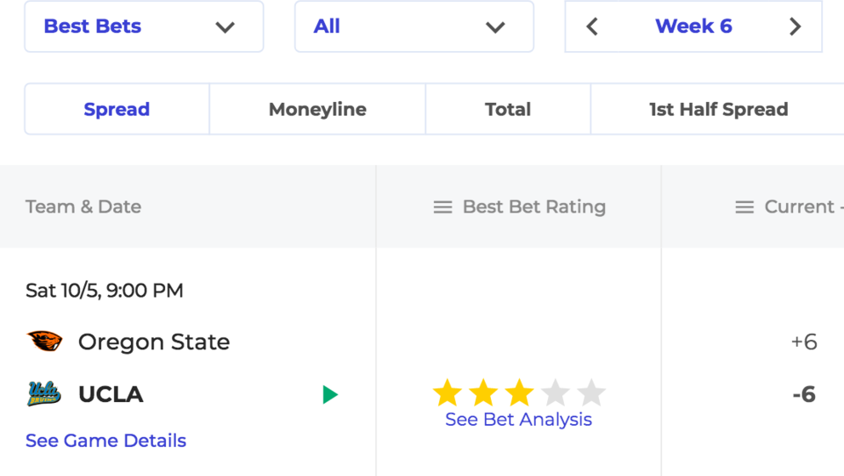844x476 pixels.
Task: Click the Oregon State beaver logo
Action: pos(44,342)
